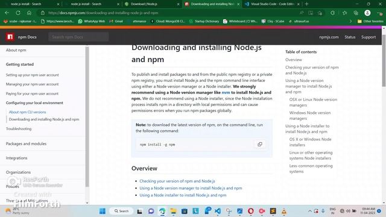Open a new browser tab
386x217 pixels.
click(306, 4)
